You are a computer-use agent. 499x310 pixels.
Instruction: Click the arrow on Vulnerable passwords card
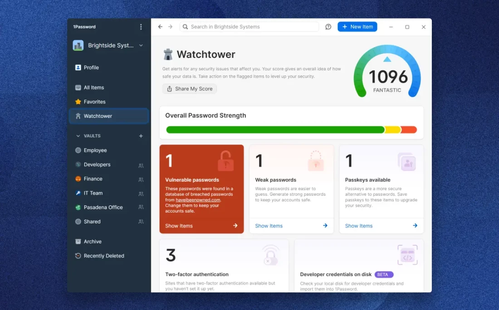pos(235,226)
